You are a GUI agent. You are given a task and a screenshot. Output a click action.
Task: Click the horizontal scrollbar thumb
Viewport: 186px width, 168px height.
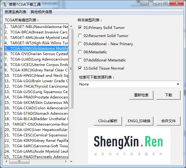coord(19,161)
